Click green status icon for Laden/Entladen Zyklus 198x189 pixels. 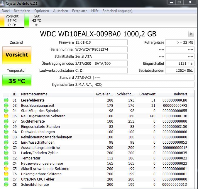pyautogui.click(x=6, y=153)
